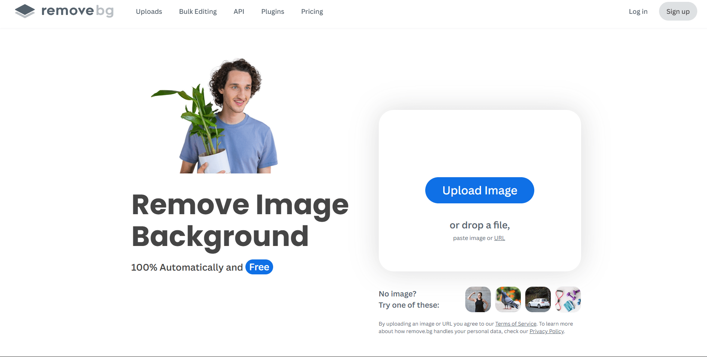Click the Upload Image button
The width and height of the screenshot is (707, 357).
tap(480, 190)
